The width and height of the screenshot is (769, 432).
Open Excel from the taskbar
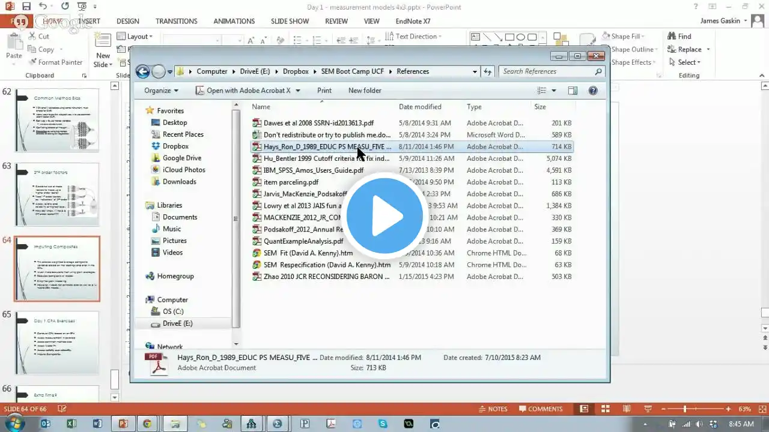pyautogui.click(x=71, y=424)
